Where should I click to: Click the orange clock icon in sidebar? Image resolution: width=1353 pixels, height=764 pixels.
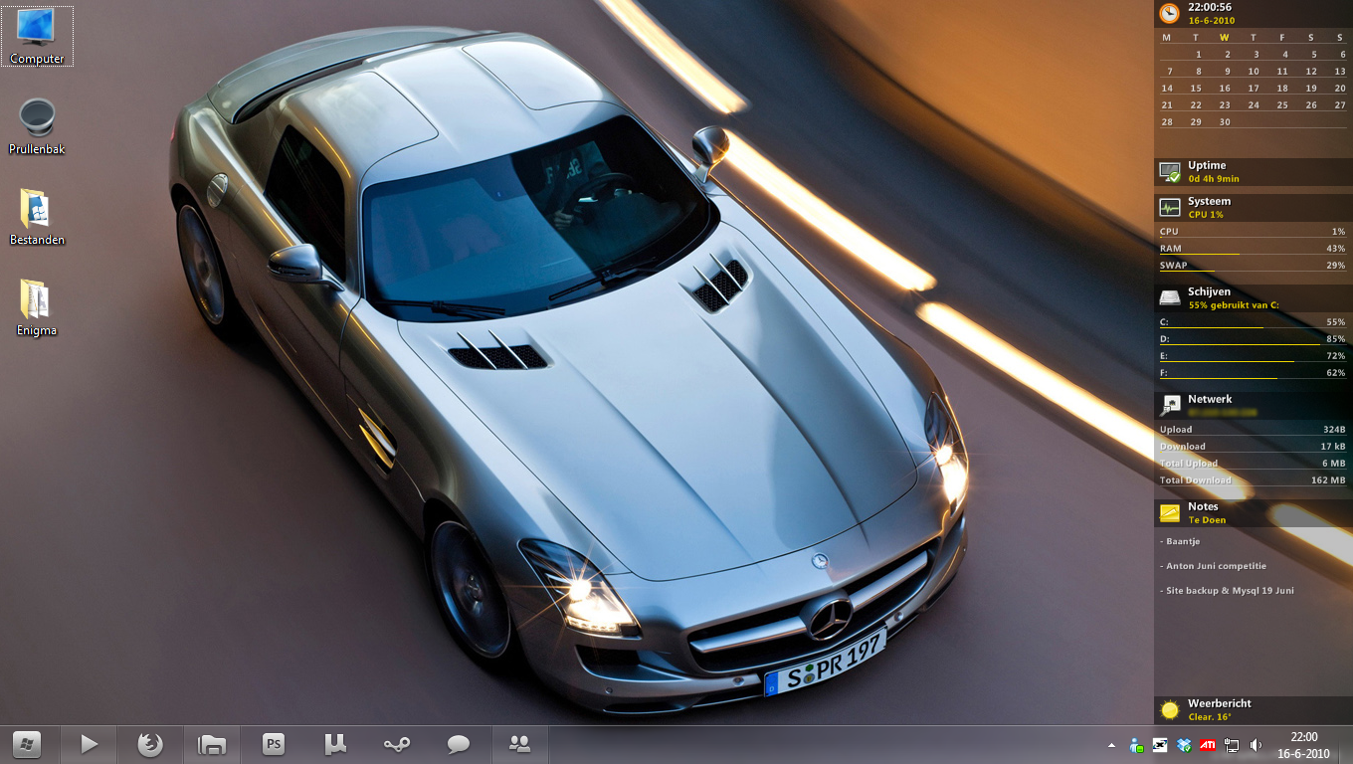click(x=1170, y=13)
